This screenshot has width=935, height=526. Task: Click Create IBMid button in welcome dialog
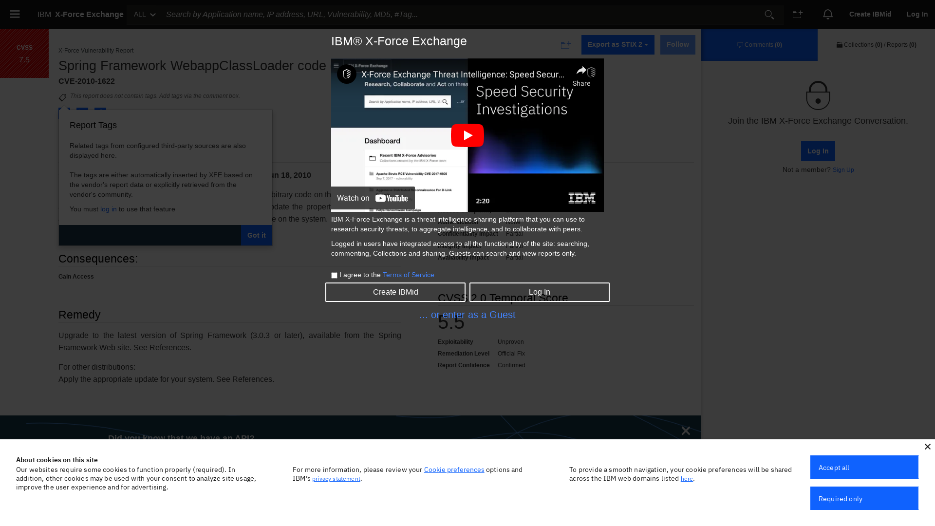coord(395,292)
